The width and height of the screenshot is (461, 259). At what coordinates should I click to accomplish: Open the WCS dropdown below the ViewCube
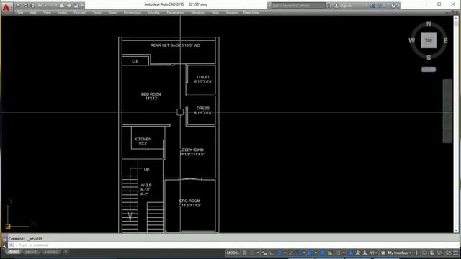(x=429, y=69)
